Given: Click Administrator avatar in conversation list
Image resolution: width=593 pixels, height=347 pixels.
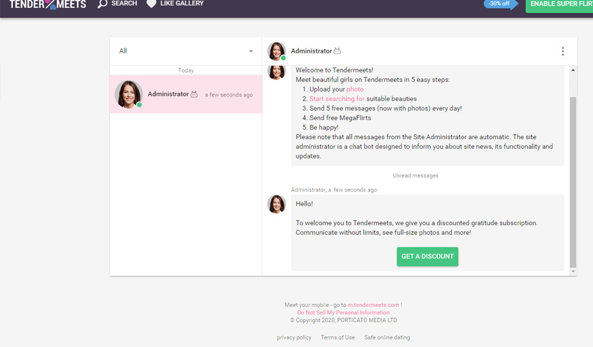Looking at the screenshot, I should (x=128, y=95).
